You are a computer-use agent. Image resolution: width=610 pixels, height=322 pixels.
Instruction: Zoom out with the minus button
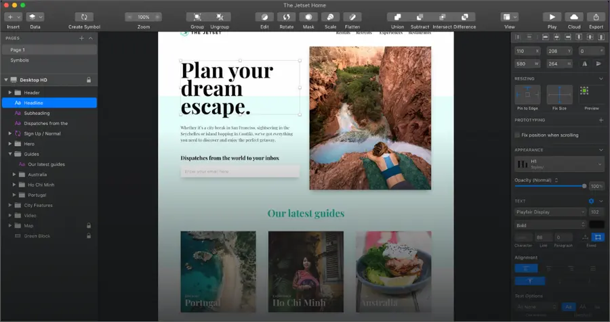129,17
